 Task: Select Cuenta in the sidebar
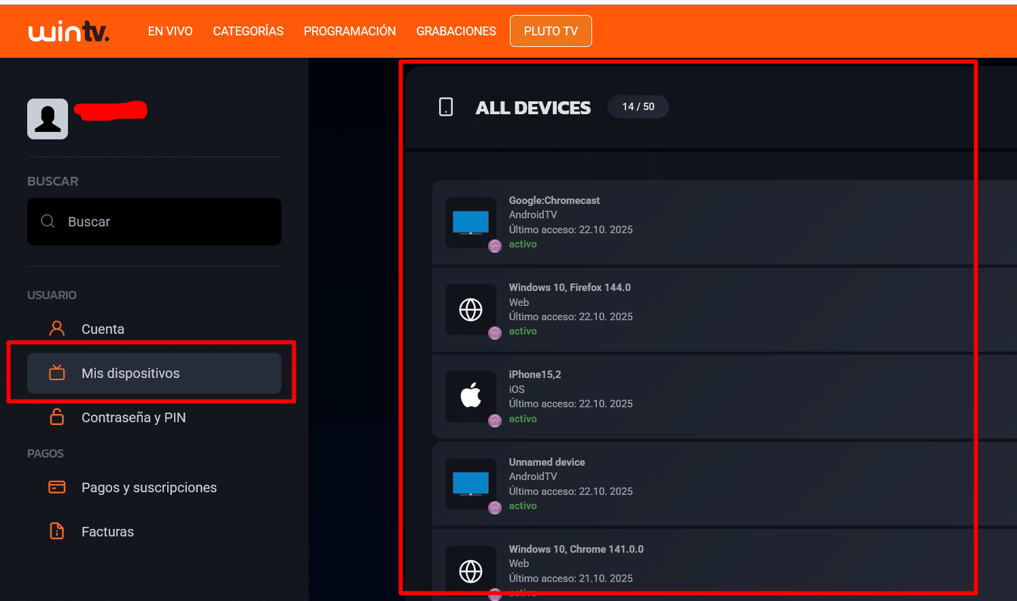point(103,329)
